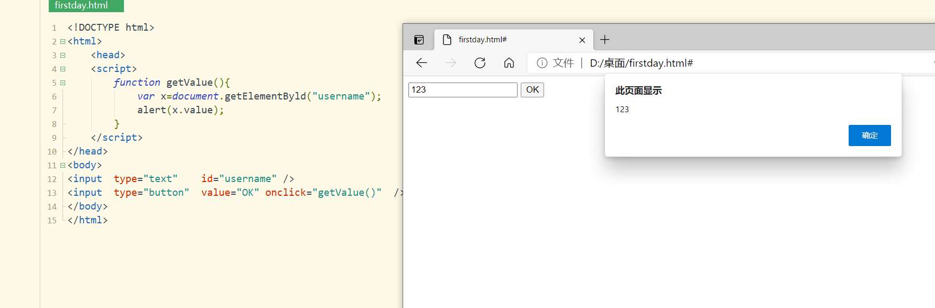Click value="OK" attribute on line 13
The height and width of the screenshot is (308, 935).
[230, 193]
